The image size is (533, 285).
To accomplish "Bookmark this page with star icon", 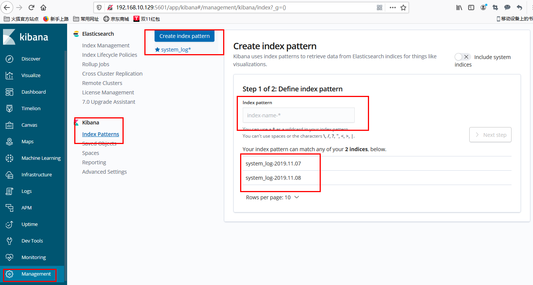I will 403,8.
